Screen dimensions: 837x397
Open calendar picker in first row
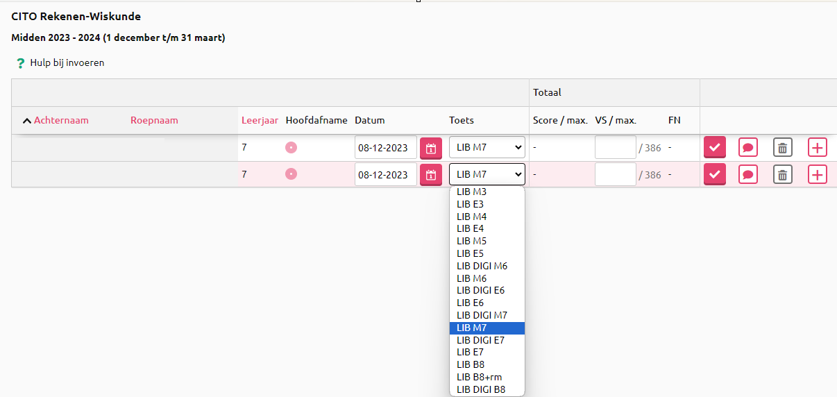[430, 148]
